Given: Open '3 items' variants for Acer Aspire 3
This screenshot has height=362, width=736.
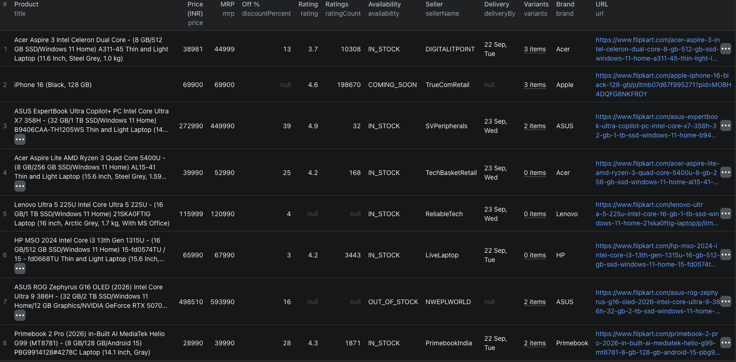Looking at the screenshot, I should [x=535, y=49].
